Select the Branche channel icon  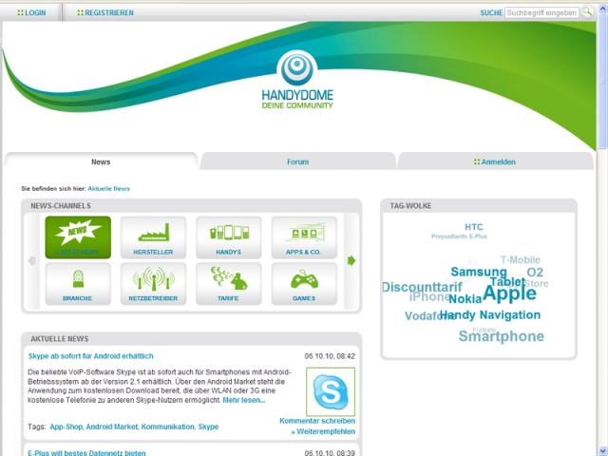point(78,279)
